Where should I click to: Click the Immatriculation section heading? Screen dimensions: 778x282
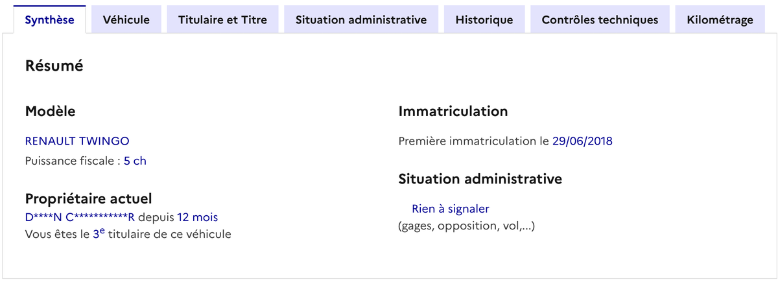coord(453,111)
